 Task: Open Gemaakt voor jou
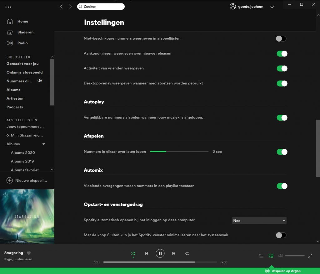pos(22,64)
